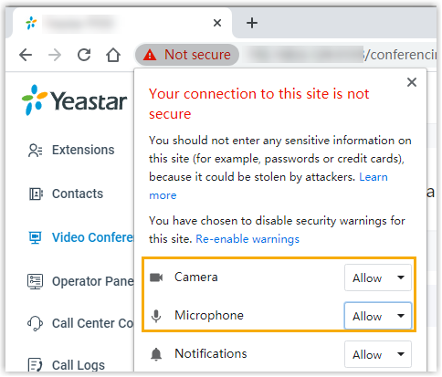This screenshot has height=377, width=442.
Task: Click the Call Logs icon
Action: [x=36, y=364]
